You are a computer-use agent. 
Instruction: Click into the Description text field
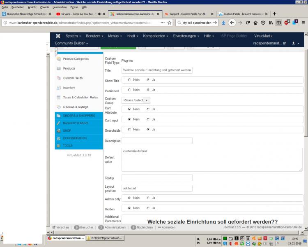(x=157, y=141)
